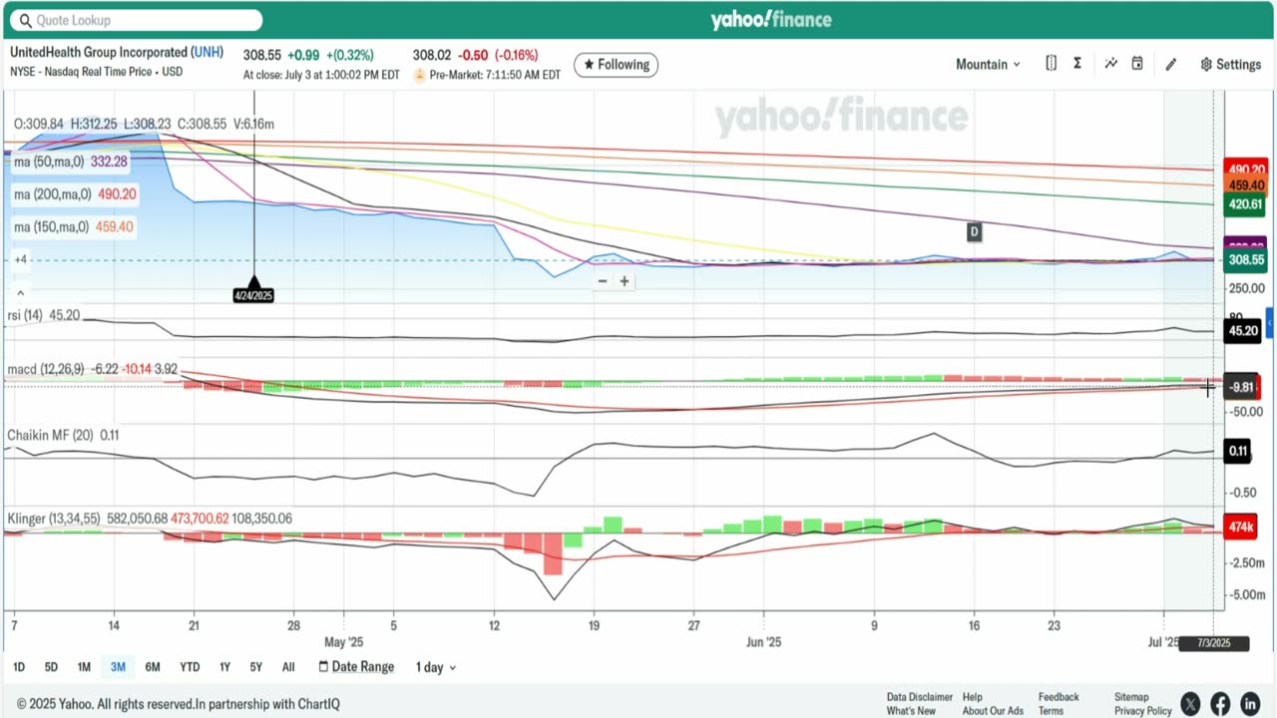
Task: Select the 1M time range
Action: click(84, 667)
